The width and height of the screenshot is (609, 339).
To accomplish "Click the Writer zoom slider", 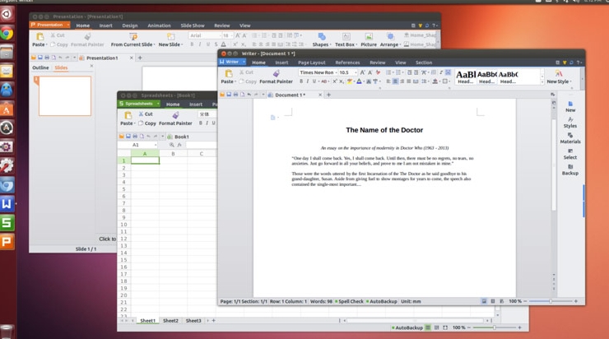I will pos(550,301).
